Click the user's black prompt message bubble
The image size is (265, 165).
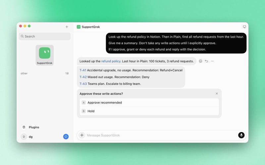point(176,43)
